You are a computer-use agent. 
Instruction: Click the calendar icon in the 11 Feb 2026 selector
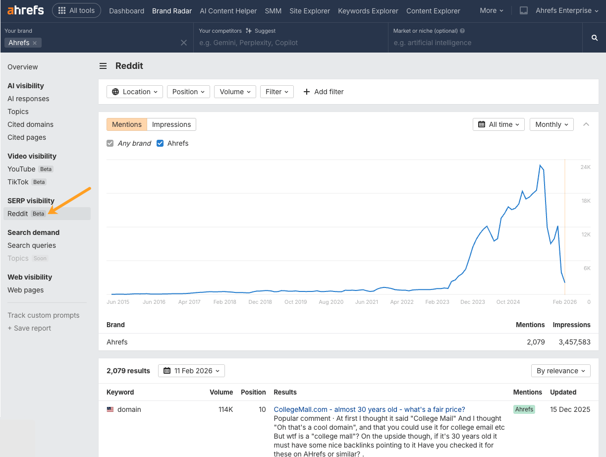pyautogui.click(x=167, y=370)
